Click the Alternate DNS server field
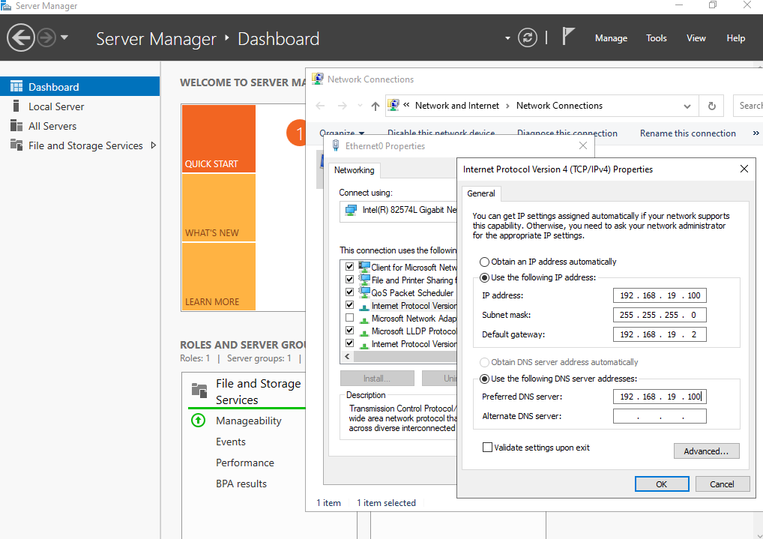The width and height of the screenshot is (763, 539). (x=659, y=416)
